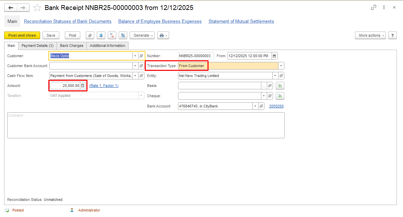Click the Post button
This screenshot has width=403, height=217.
[x=72, y=35]
